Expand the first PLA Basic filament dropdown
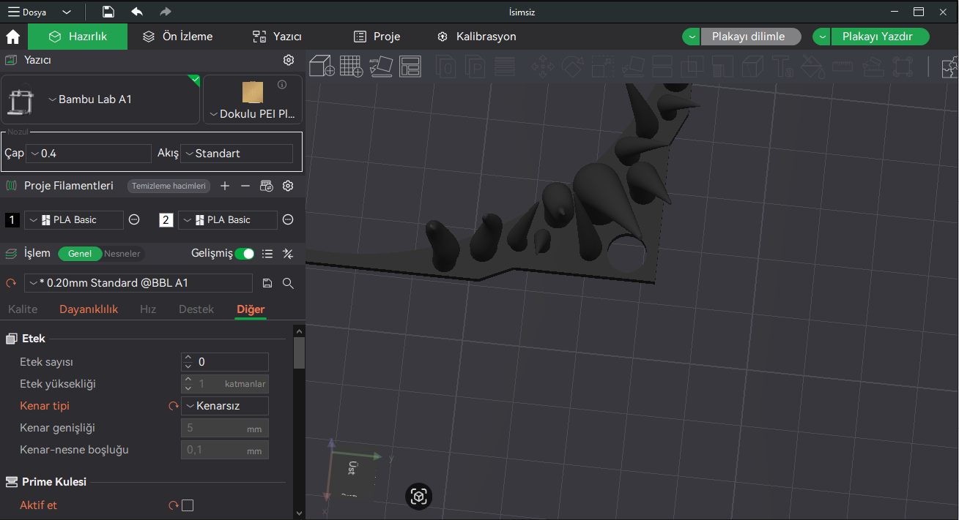 click(74, 220)
